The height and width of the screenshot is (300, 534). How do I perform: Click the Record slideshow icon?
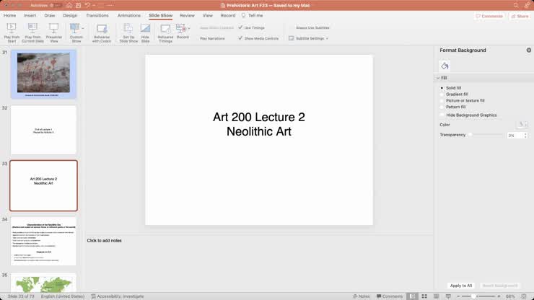(180, 29)
